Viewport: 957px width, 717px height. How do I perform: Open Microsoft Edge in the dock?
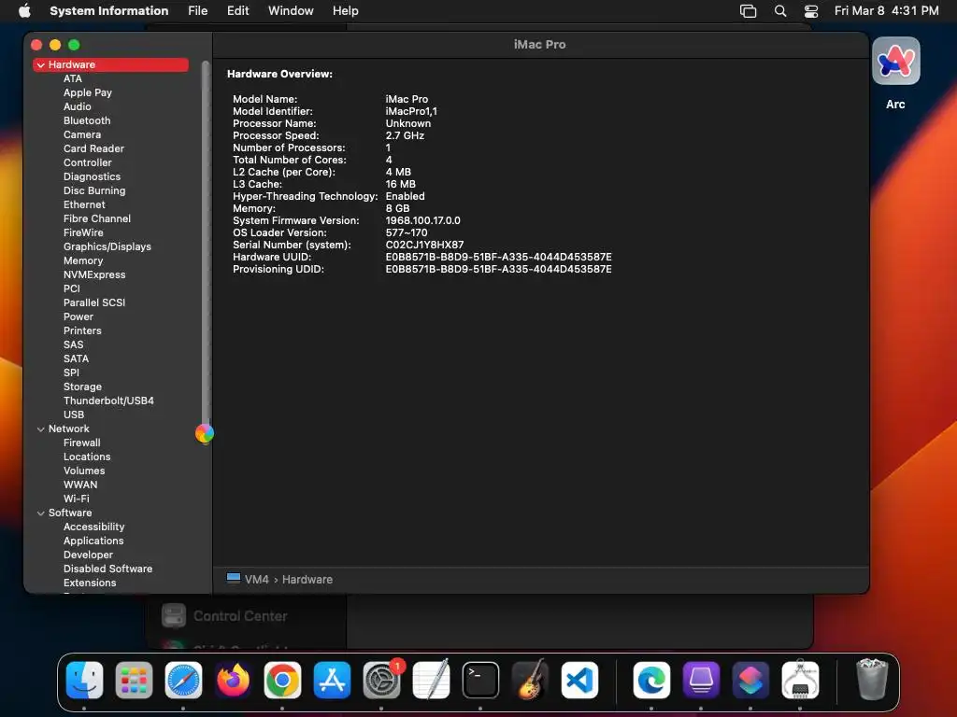(x=651, y=680)
